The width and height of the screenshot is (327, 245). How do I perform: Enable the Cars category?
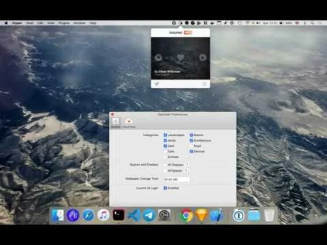click(x=166, y=151)
